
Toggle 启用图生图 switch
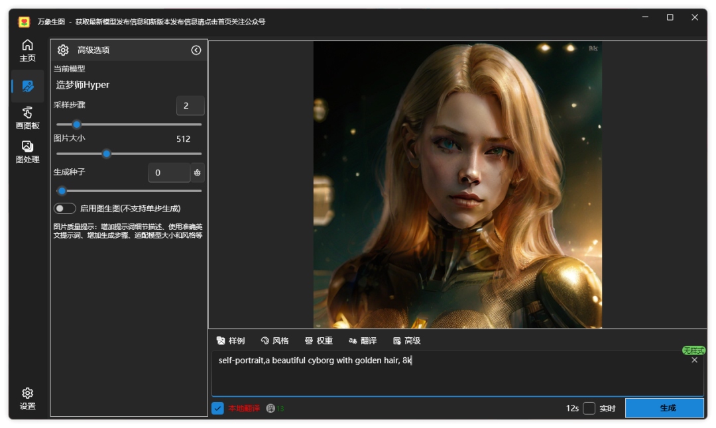64,209
